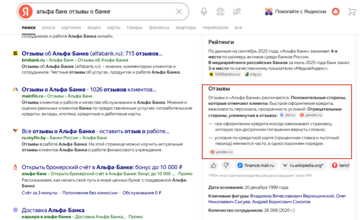The image size is (360, 220).
Task: Start voice search with the microphone icon
Action: [x=203, y=11]
